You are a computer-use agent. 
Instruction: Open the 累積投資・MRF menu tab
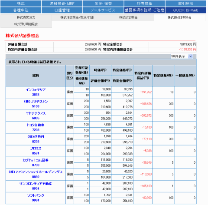coord(62,3)
